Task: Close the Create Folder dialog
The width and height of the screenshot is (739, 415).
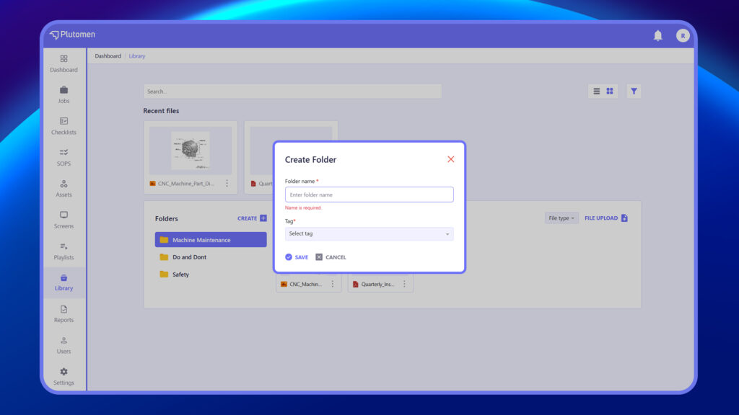Action: pyautogui.click(x=450, y=159)
